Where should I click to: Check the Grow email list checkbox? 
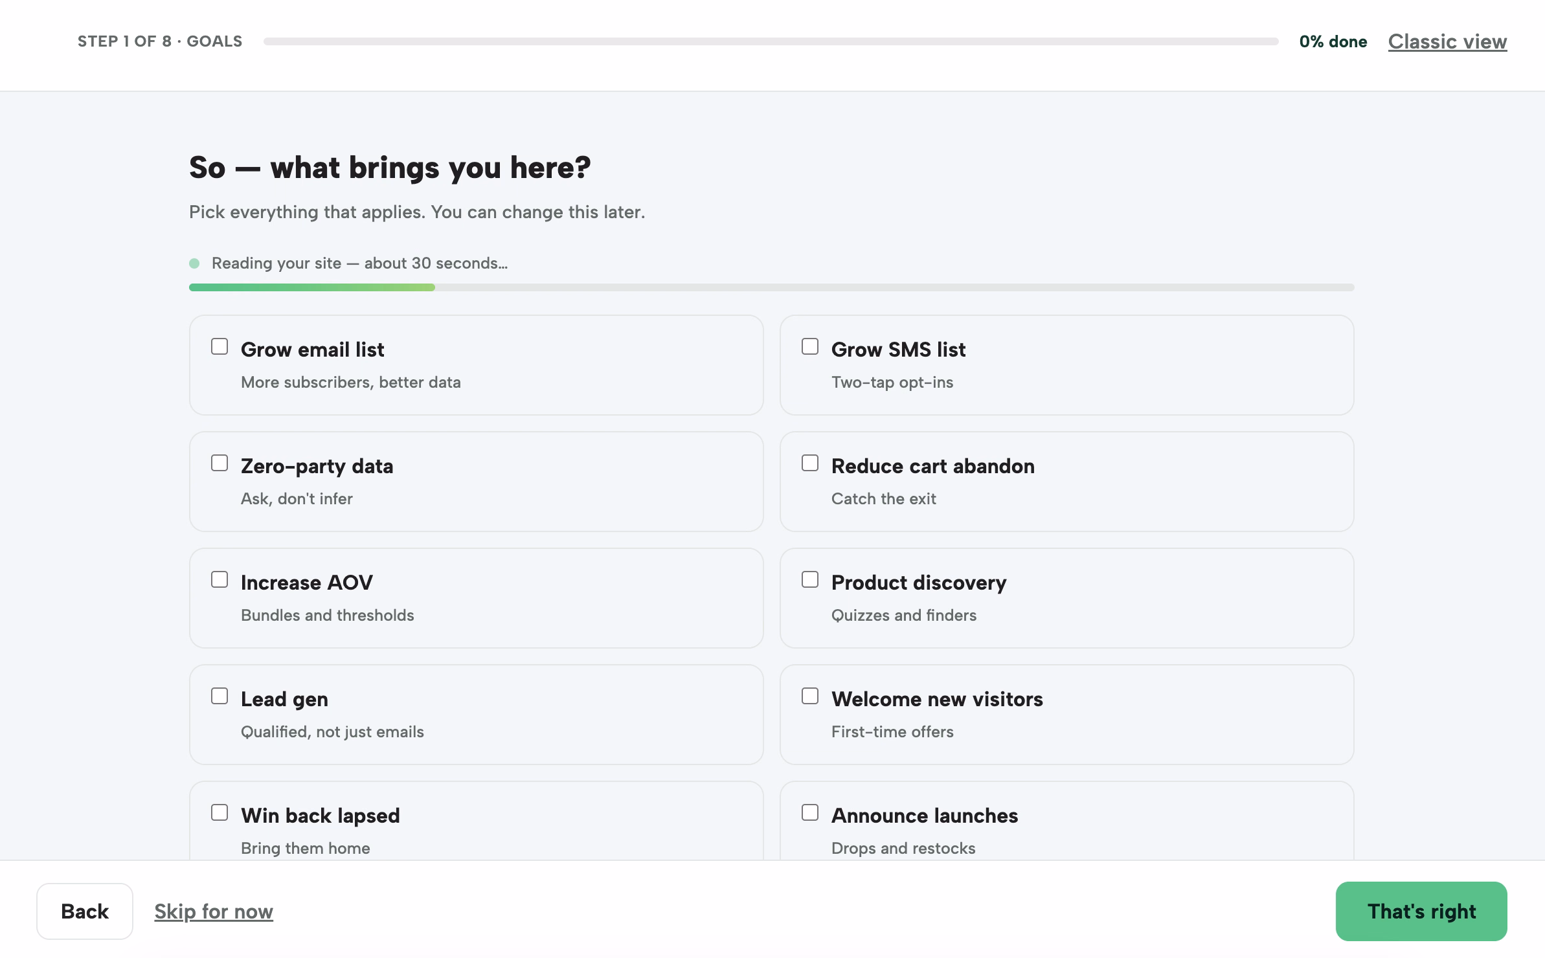[220, 347]
